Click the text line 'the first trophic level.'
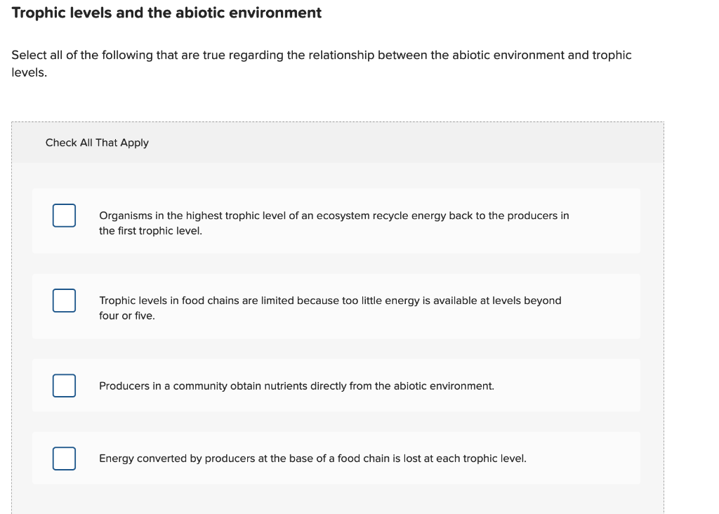 (x=150, y=230)
